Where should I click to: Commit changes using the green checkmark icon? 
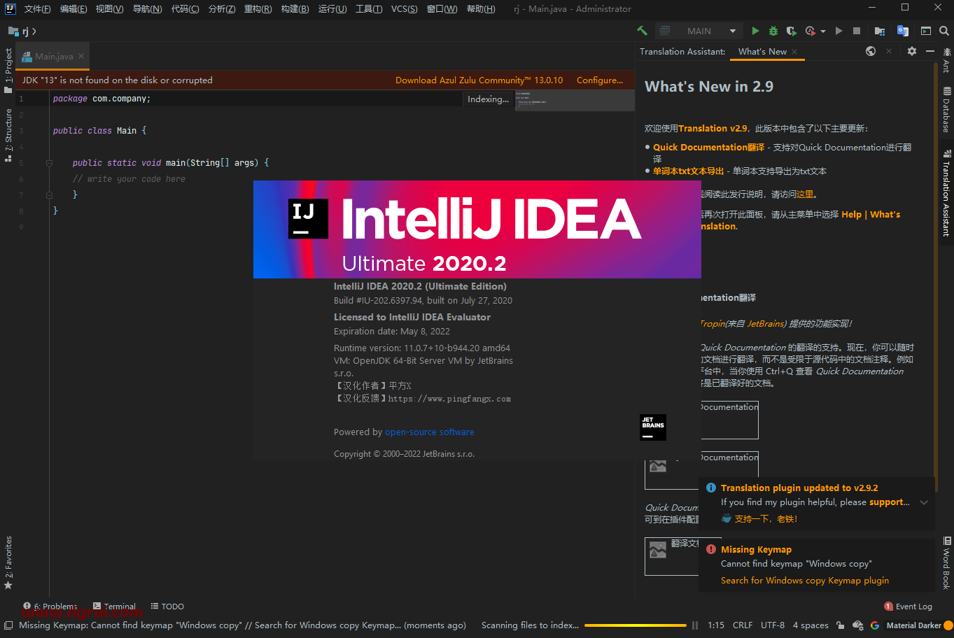pos(643,31)
